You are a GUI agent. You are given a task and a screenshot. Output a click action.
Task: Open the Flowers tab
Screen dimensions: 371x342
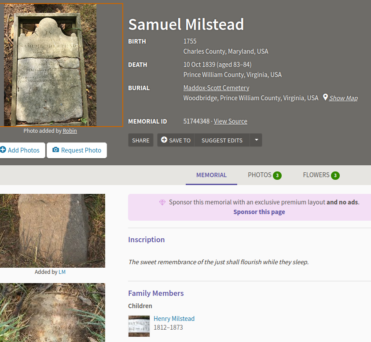tap(316, 175)
